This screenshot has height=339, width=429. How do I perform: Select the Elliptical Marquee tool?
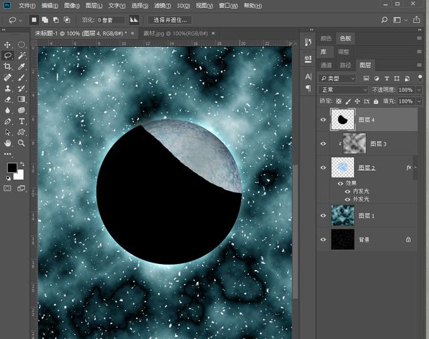[x=22, y=45]
